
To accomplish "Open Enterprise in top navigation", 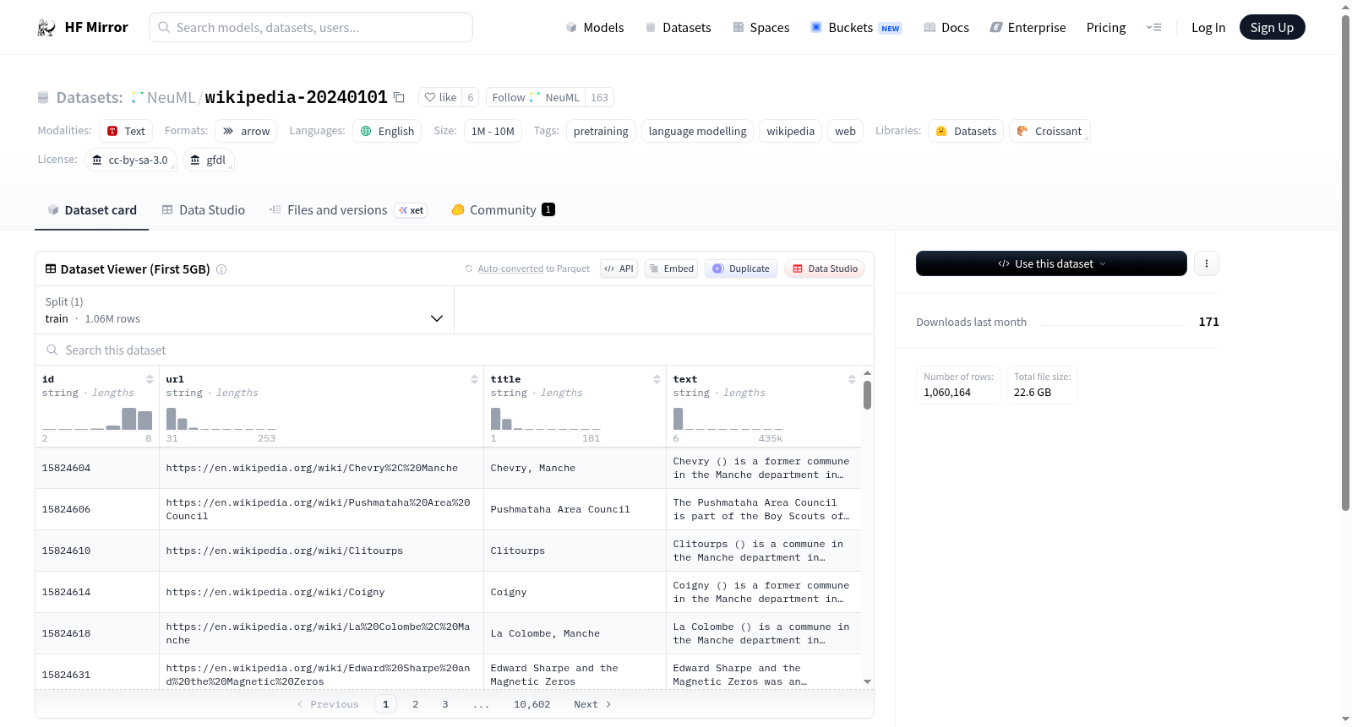I will [x=1028, y=28].
